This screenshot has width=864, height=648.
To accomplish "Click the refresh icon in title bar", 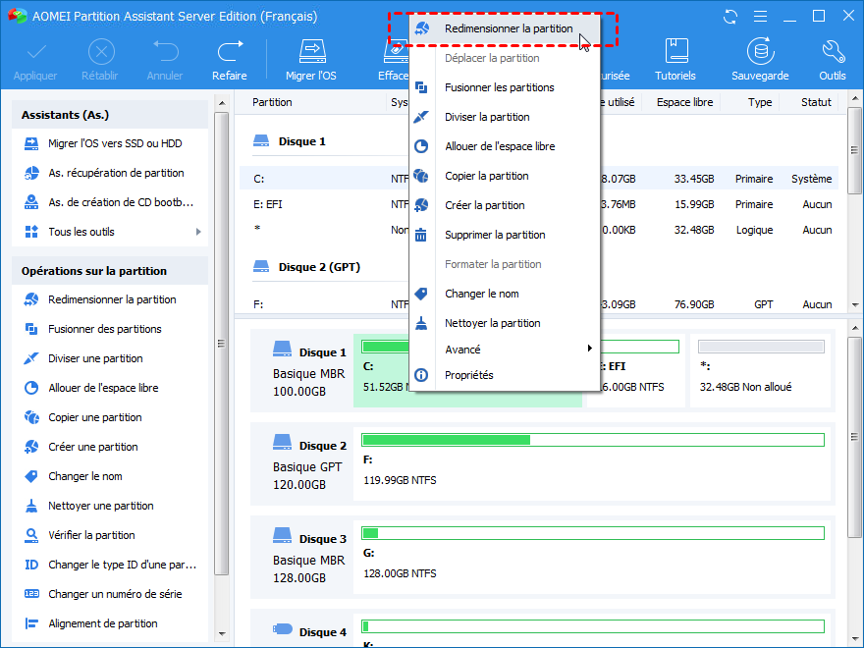I will pyautogui.click(x=730, y=16).
